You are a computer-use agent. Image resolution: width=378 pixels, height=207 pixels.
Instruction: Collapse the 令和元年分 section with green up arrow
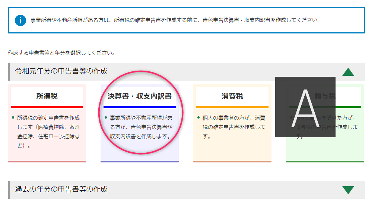tap(348, 71)
